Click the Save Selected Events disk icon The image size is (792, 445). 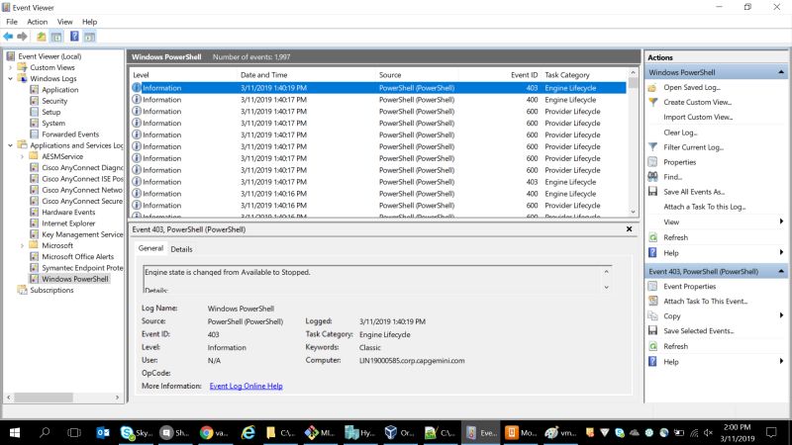coord(652,331)
